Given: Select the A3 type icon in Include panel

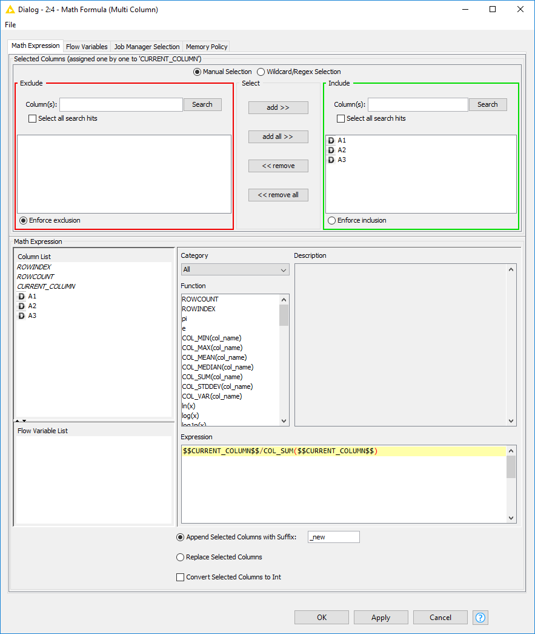Looking at the screenshot, I should tap(331, 159).
